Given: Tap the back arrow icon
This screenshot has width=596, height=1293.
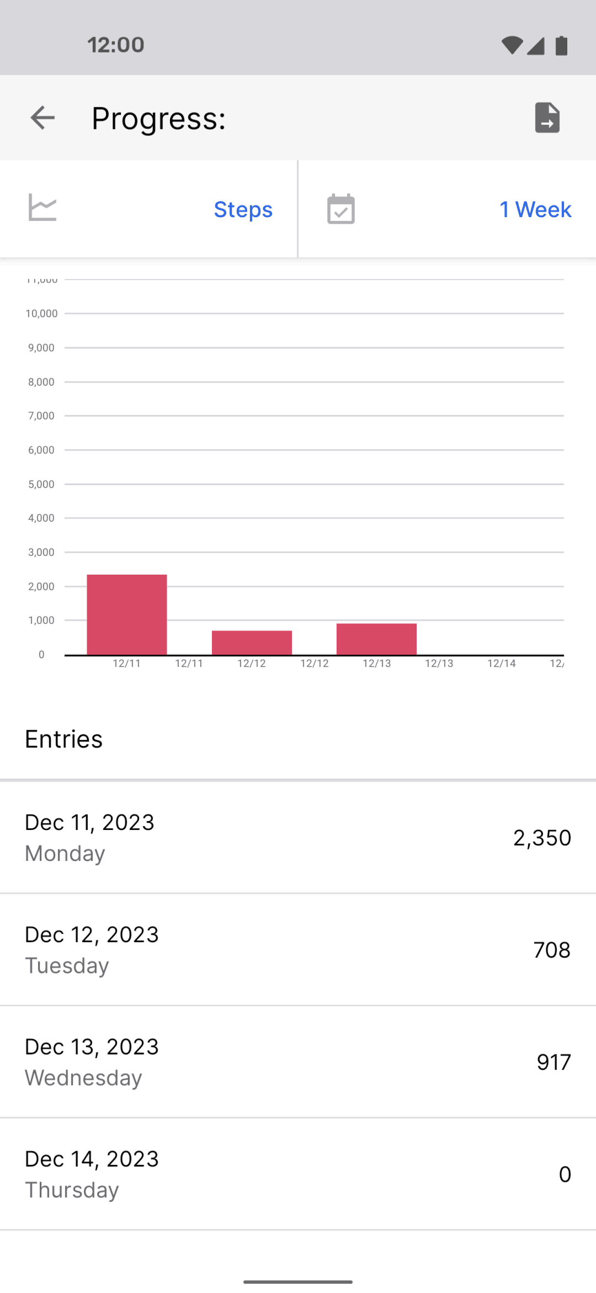Looking at the screenshot, I should point(42,118).
